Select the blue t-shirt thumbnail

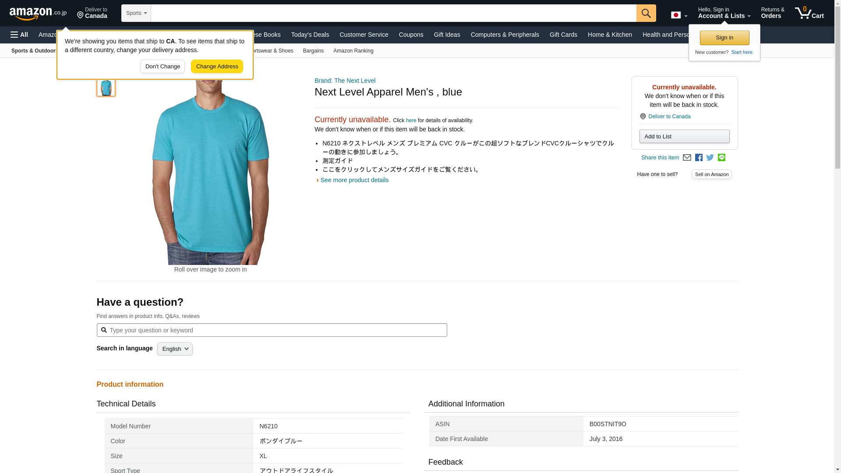(x=106, y=87)
